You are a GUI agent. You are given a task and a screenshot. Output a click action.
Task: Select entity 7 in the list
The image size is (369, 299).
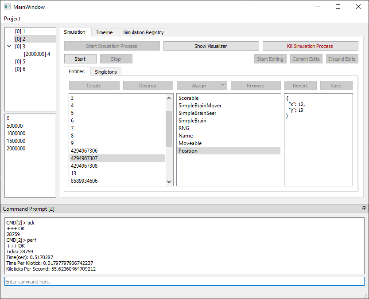point(117,128)
